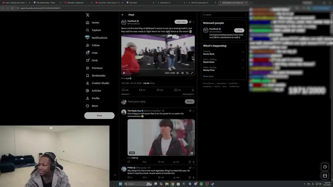Viewport: 333px width, 187px height.
Task: Click the Creator Studio icon
Action: (x=88, y=83)
